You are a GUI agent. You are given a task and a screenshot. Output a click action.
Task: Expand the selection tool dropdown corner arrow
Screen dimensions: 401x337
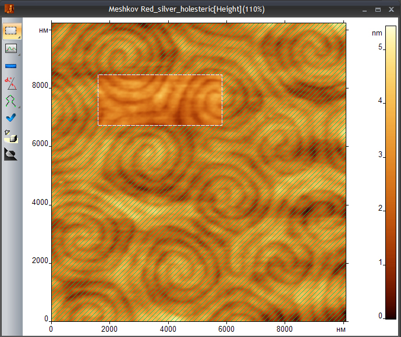19,37
